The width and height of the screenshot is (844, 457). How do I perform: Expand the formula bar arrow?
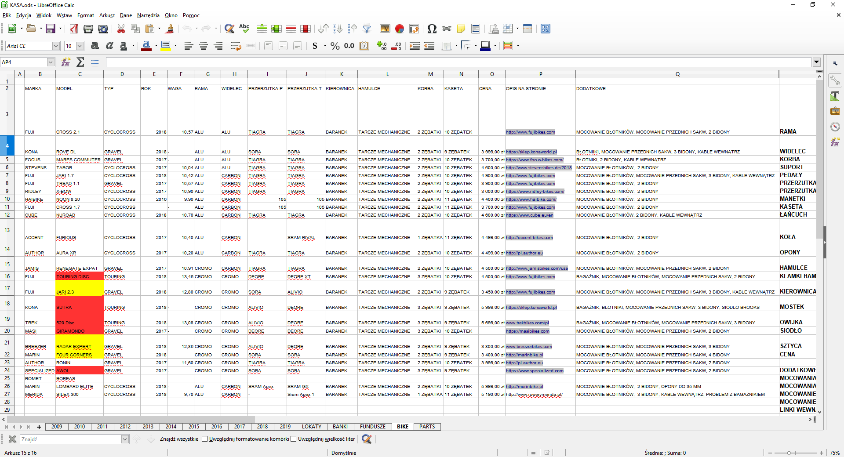[817, 62]
